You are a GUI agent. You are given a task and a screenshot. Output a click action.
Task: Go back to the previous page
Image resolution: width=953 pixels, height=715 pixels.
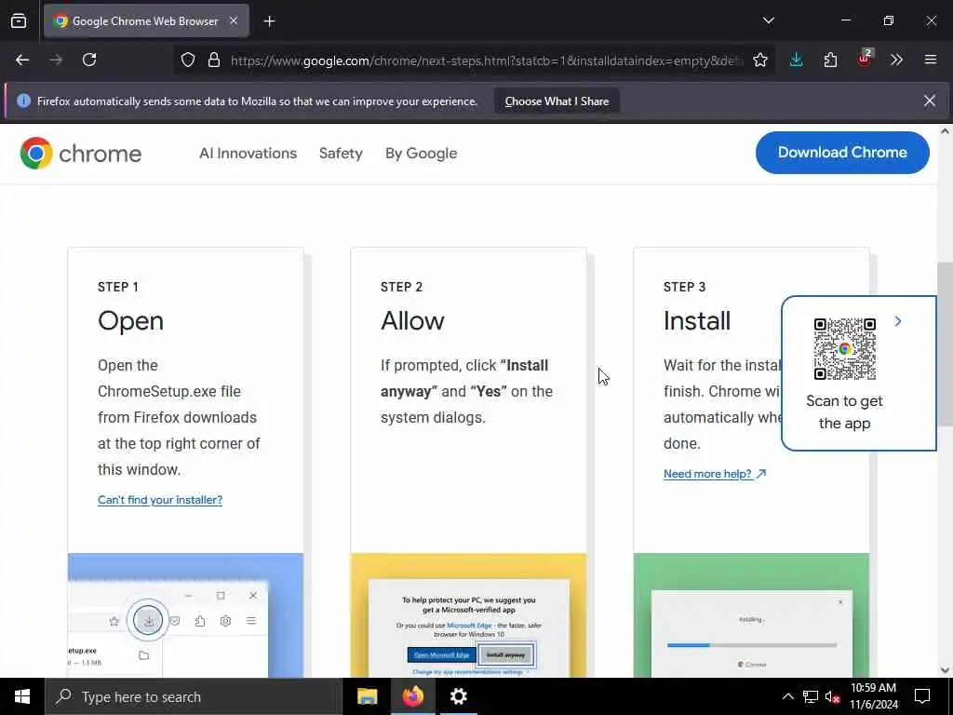(22, 60)
